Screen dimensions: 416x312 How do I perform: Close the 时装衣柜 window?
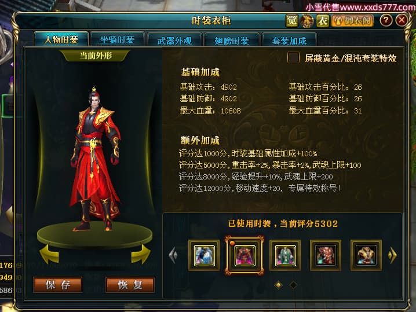402,20
